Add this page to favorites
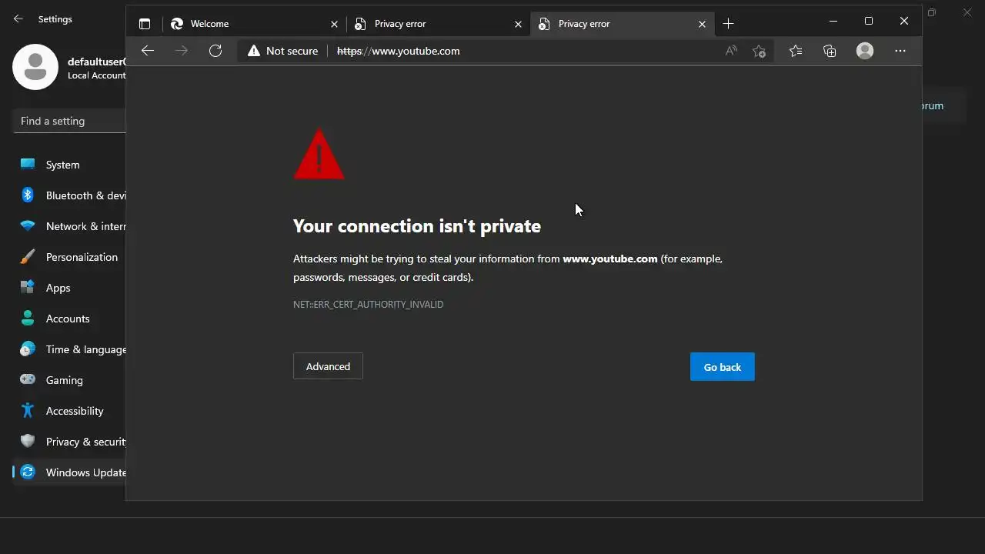Image resolution: width=985 pixels, height=554 pixels. tap(760, 51)
